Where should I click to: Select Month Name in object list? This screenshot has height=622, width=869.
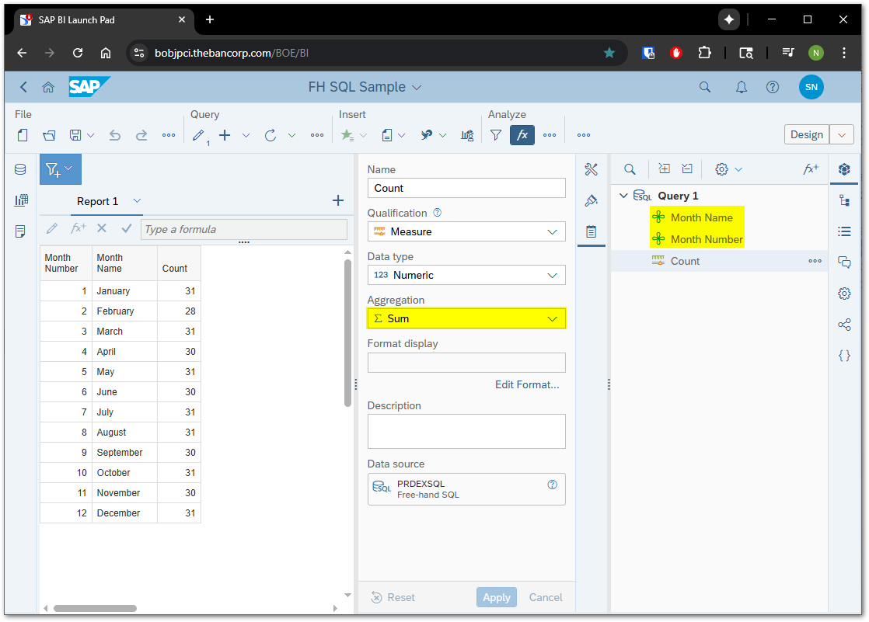[x=701, y=217]
